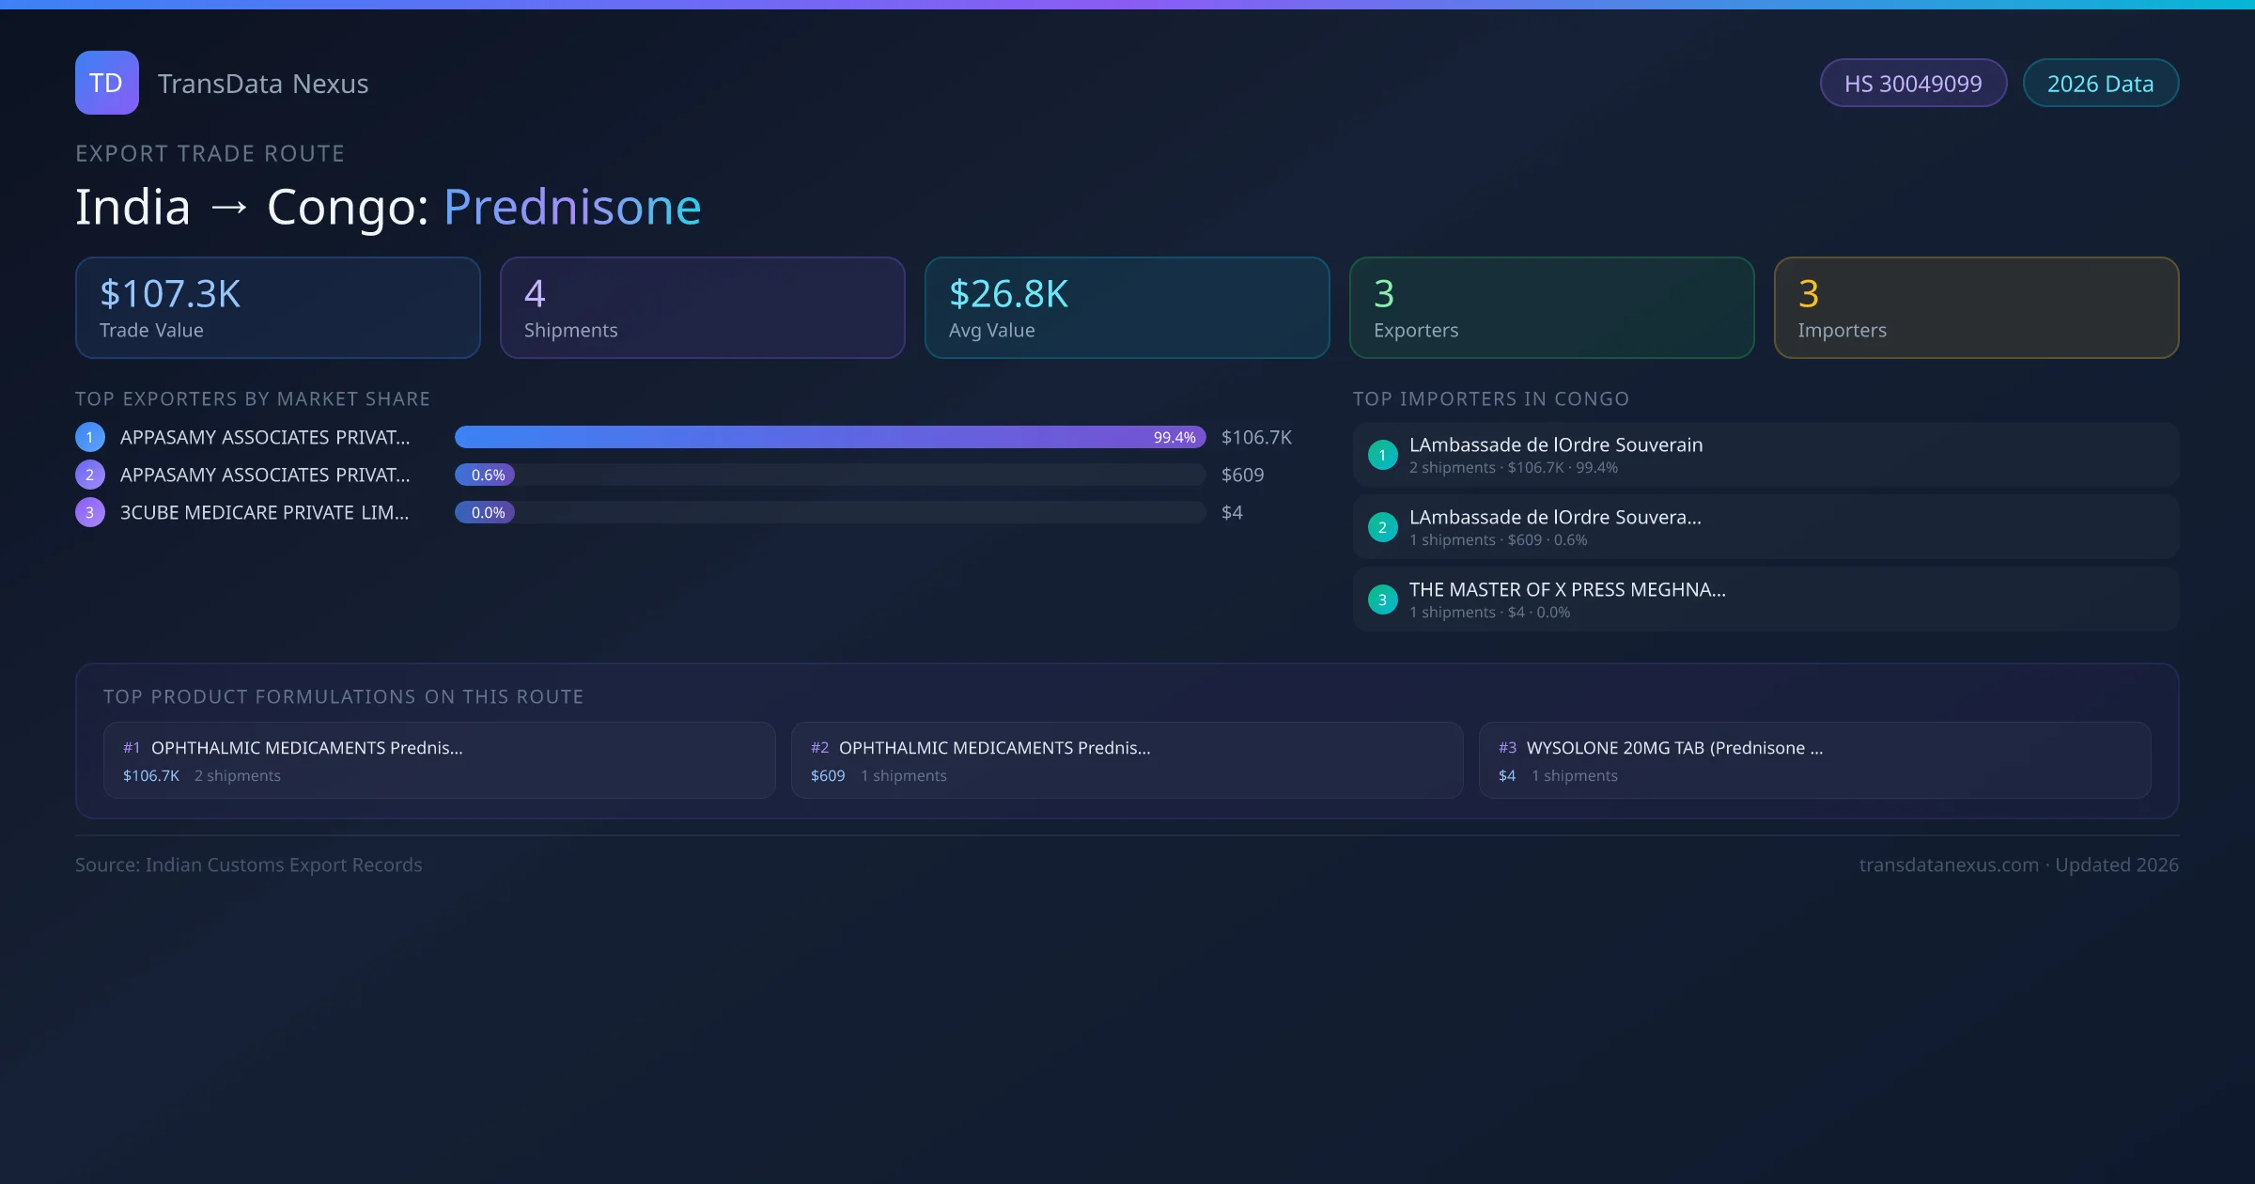This screenshot has height=1184, width=2255.
Task: Select the 3 Importers card
Action: pos(1976,308)
